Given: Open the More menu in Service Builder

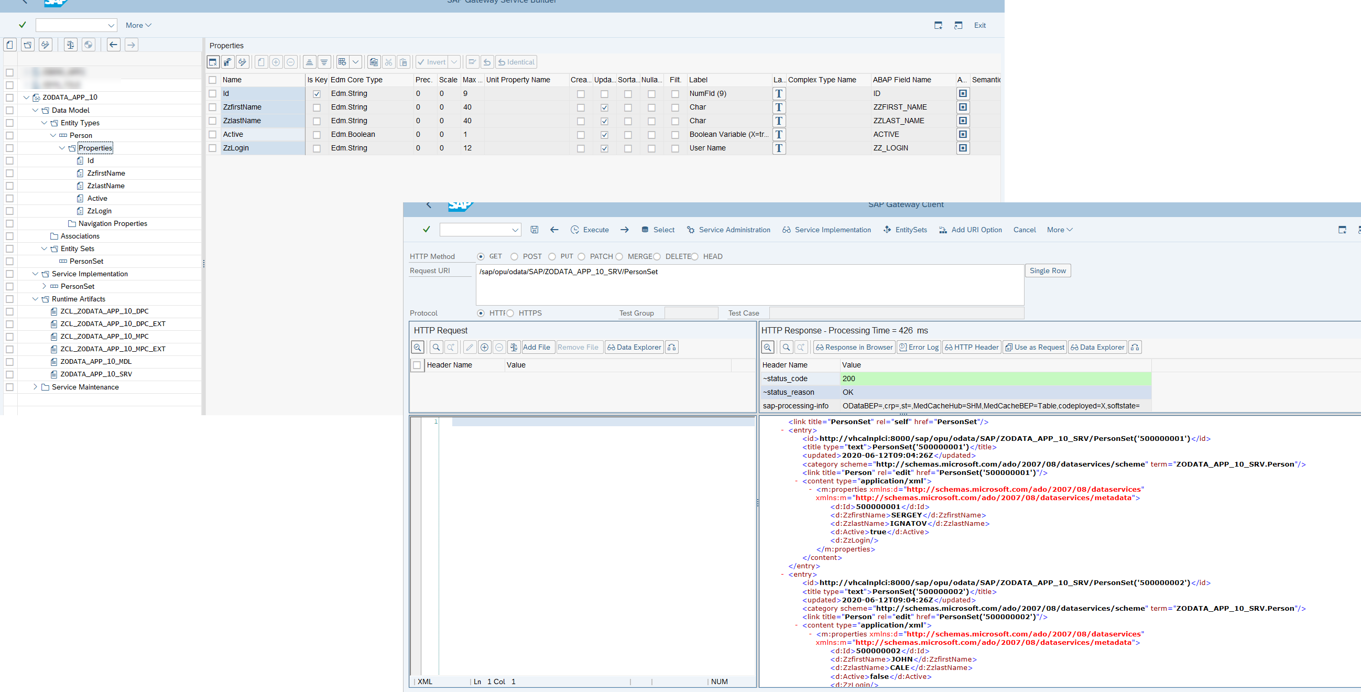Looking at the screenshot, I should pyautogui.click(x=138, y=25).
